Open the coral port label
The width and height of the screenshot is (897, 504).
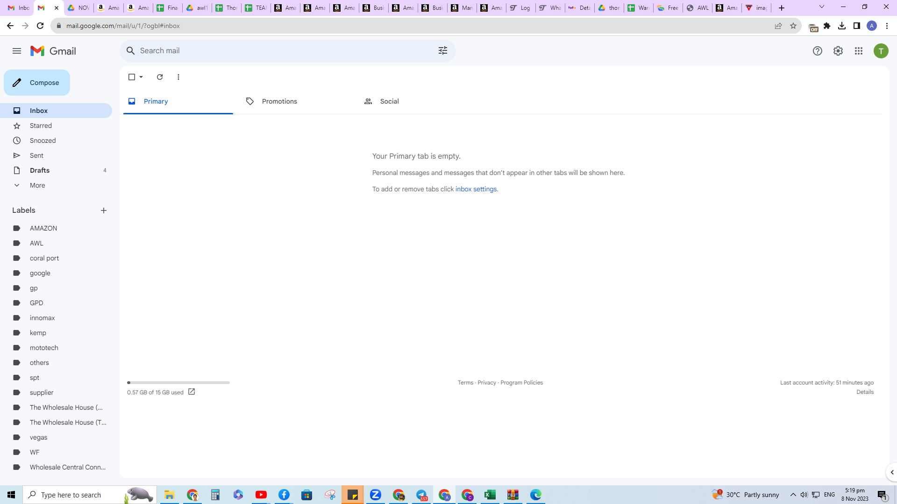pyautogui.click(x=56, y=258)
